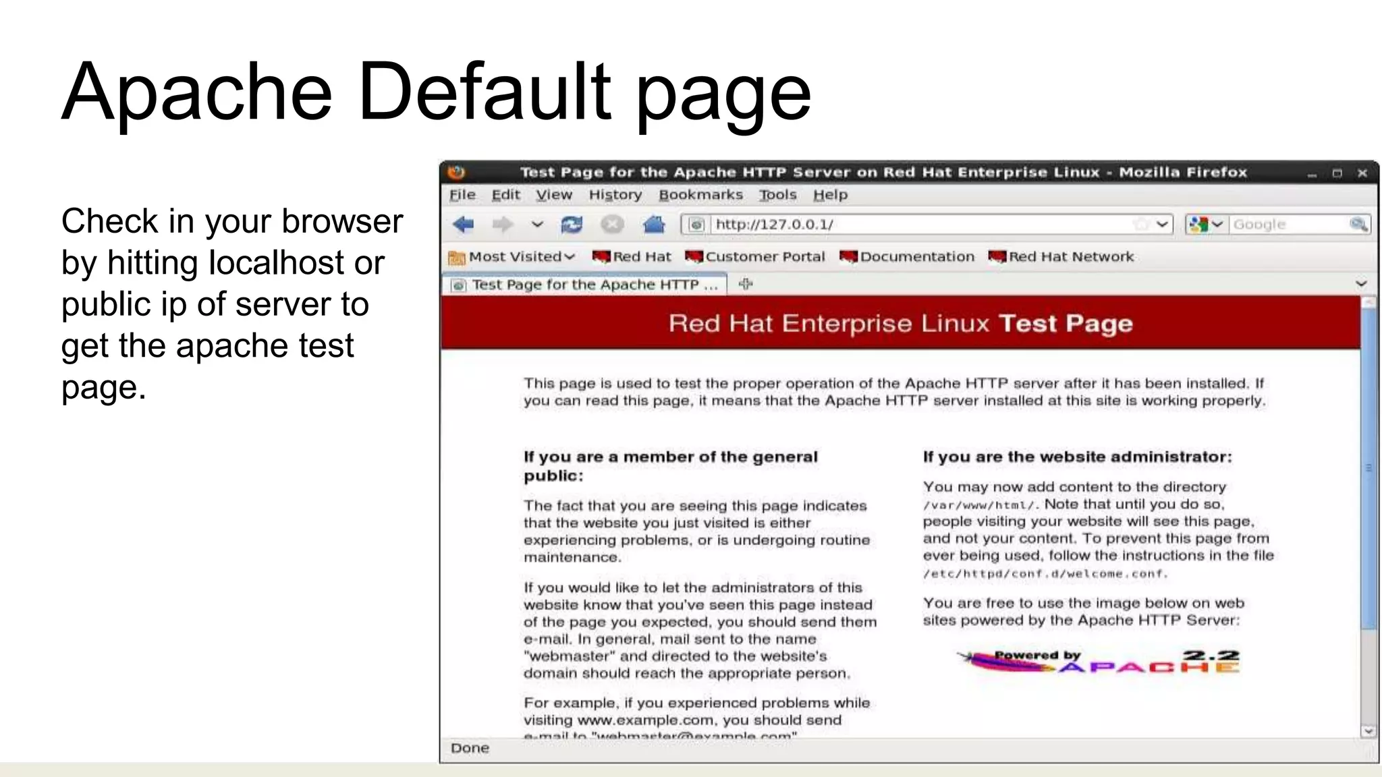Open the Help menu
The image size is (1382, 777).
pyautogui.click(x=830, y=195)
